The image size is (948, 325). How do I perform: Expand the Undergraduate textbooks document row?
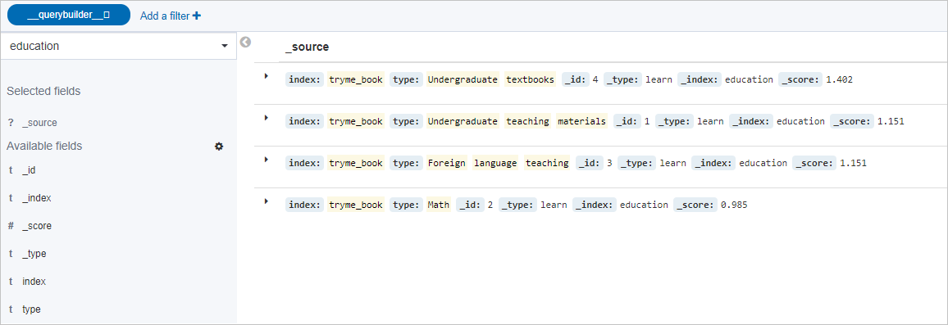(266, 76)
